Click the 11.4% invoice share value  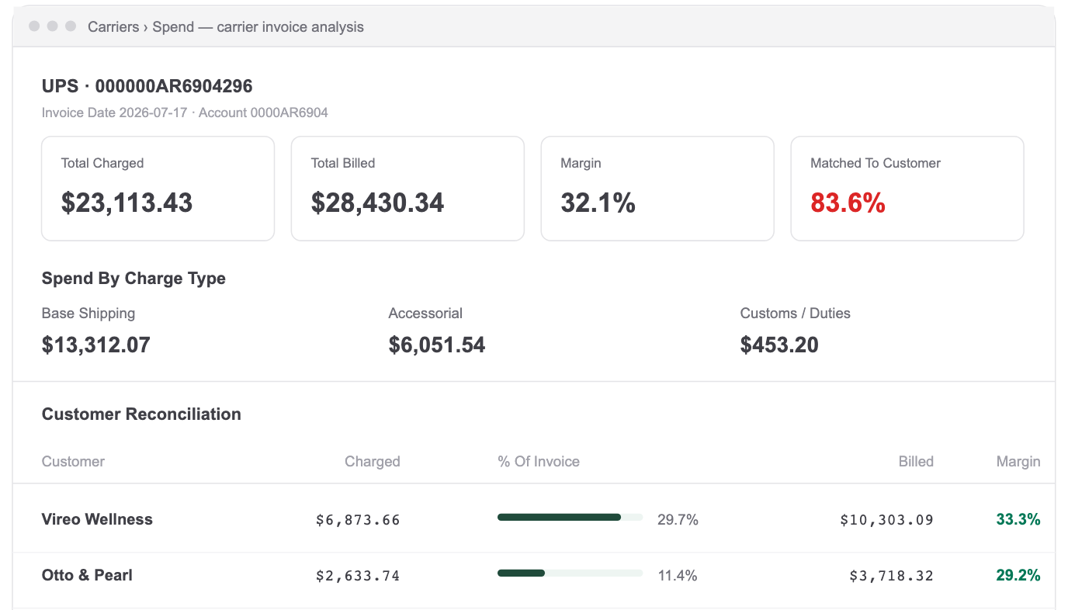click(678, 576)
